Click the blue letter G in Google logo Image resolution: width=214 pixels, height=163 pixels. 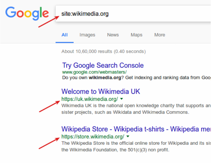11,12
